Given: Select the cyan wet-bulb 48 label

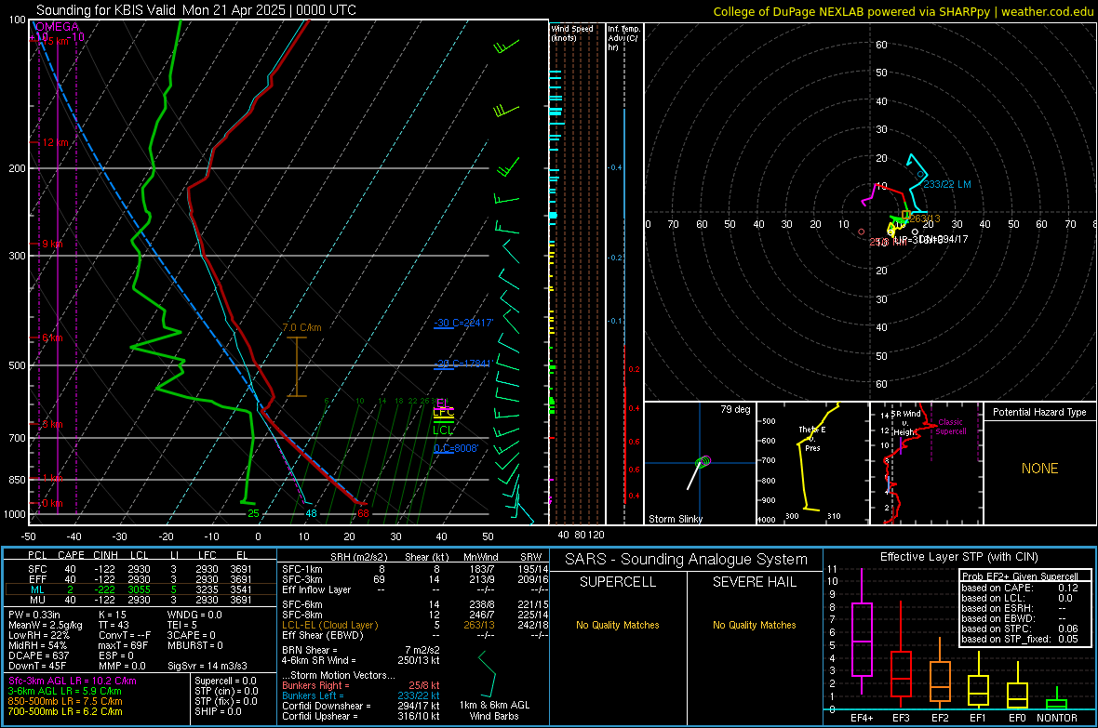Looking at the screenshot, I should pyautogui.click(x=311, y=514).
